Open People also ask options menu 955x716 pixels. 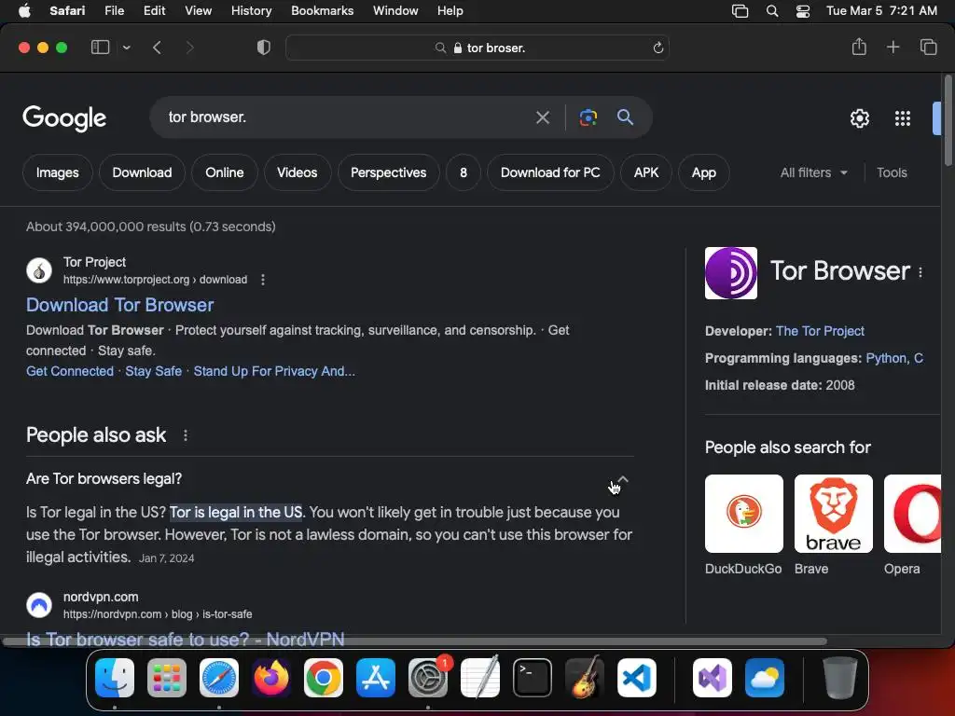[186, 435]
